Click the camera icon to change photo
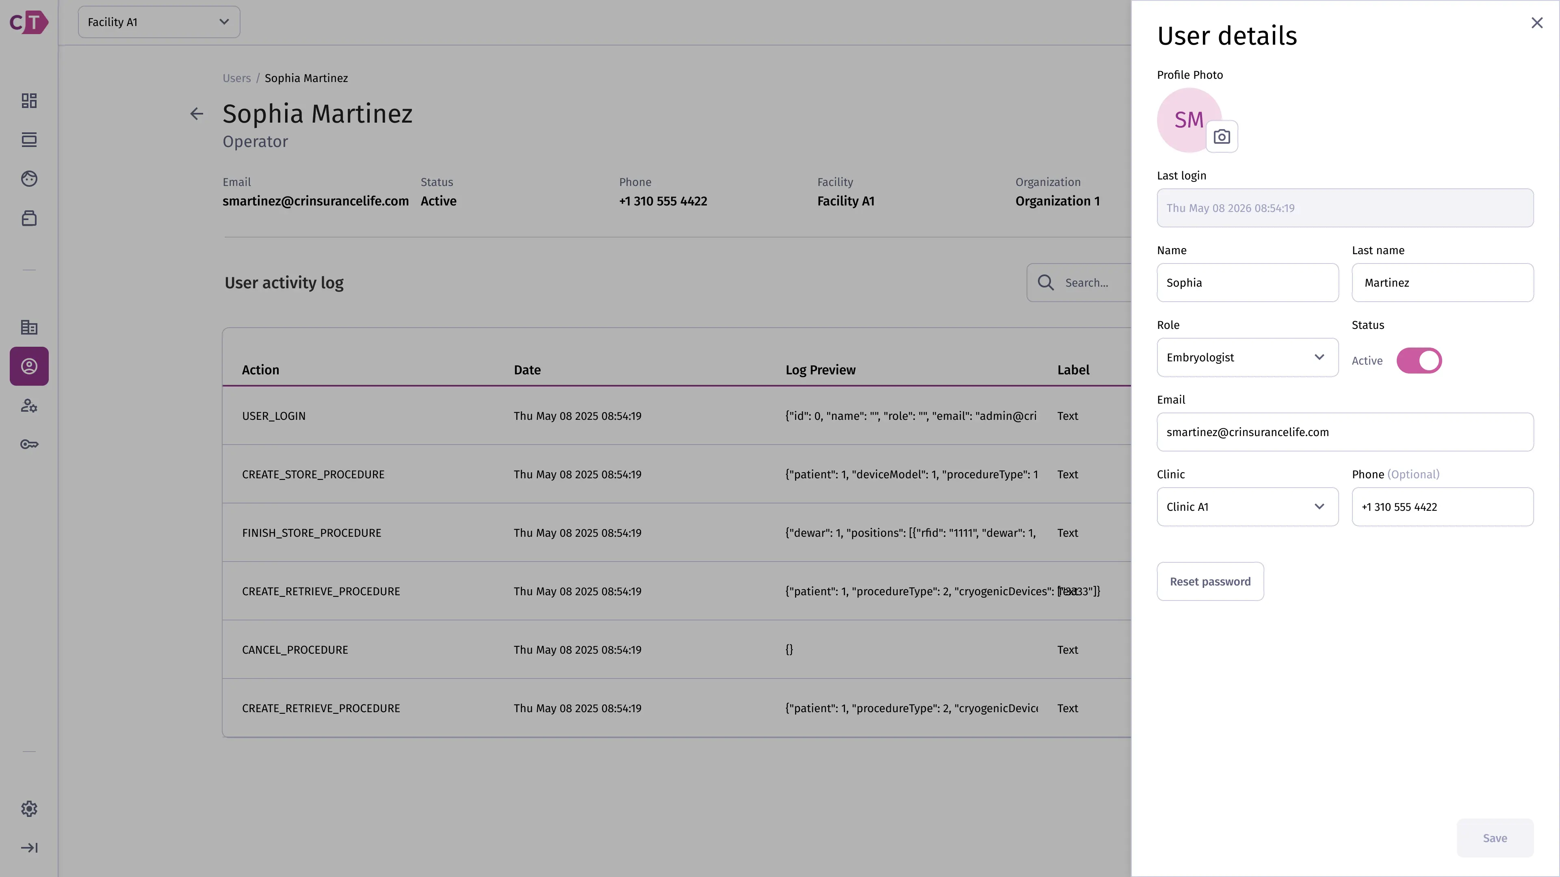Screen dimensions: 1560x877 pyautogui.click(x=1222, y=137)
